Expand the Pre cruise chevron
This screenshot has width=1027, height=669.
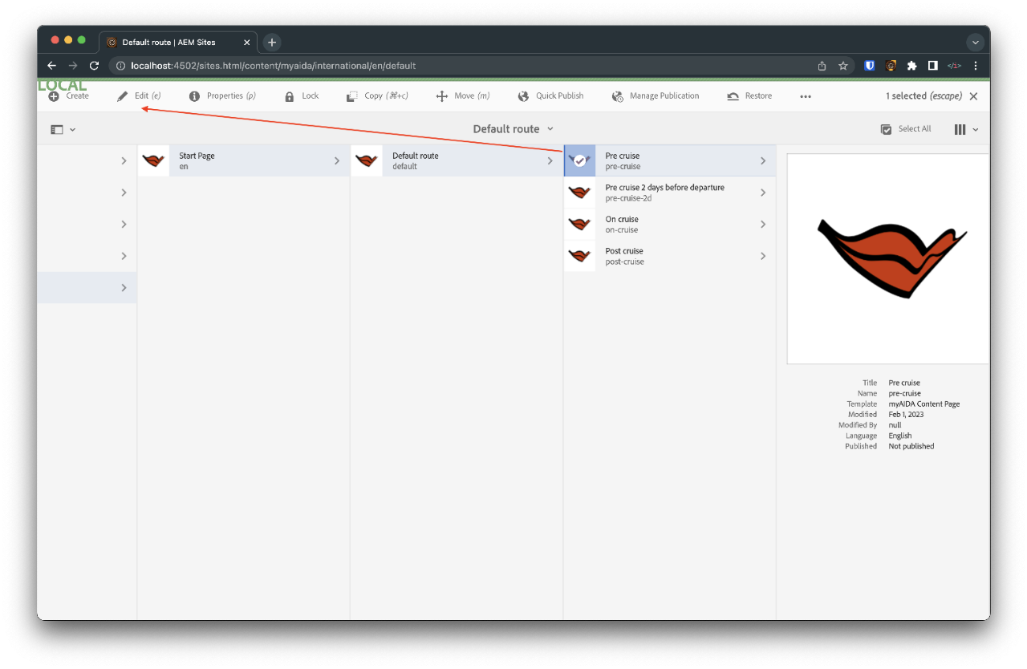pyautogui.click(x=763, y=160)
